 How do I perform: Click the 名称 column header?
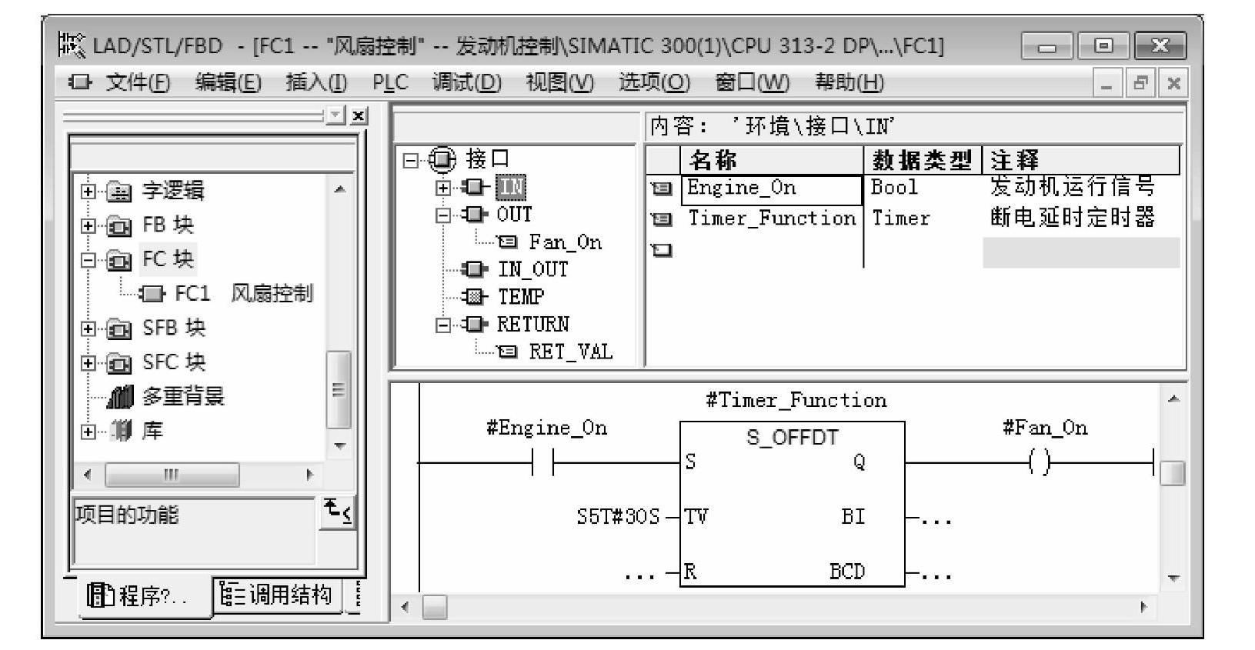(772, 160)
